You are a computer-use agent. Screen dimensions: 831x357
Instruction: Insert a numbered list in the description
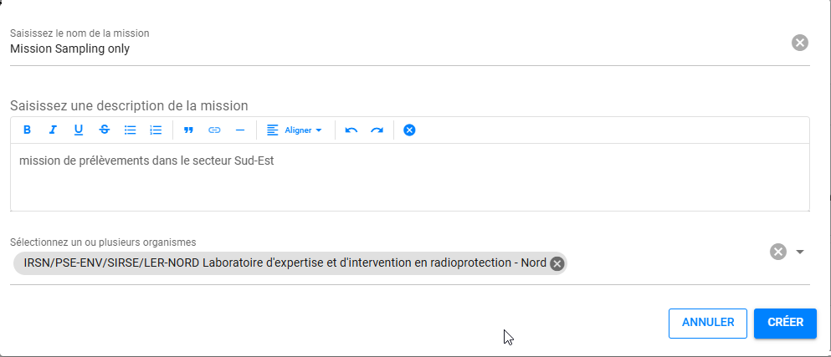click(156, 130)
